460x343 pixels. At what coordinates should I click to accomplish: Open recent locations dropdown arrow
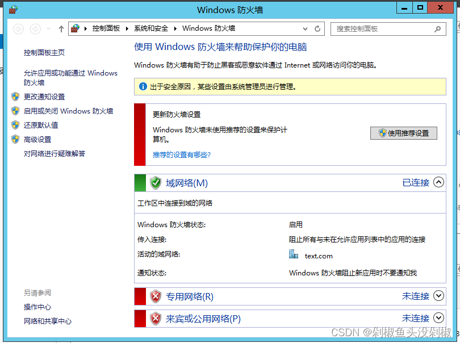coord(49,29)
